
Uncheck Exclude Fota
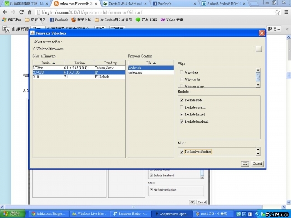tap(181, 100)
